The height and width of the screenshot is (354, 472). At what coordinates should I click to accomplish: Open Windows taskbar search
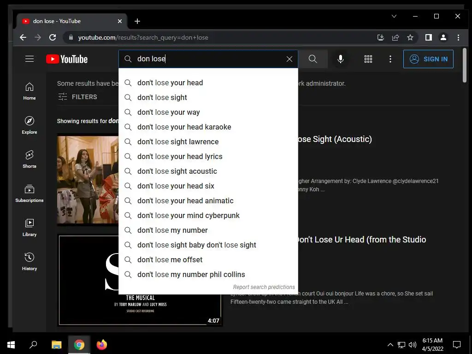[x=33, y=345]
